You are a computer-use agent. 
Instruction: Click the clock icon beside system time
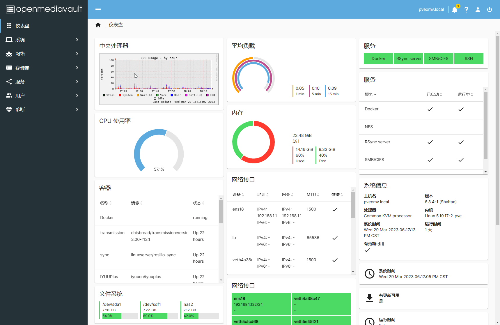(x=370, y=274)
